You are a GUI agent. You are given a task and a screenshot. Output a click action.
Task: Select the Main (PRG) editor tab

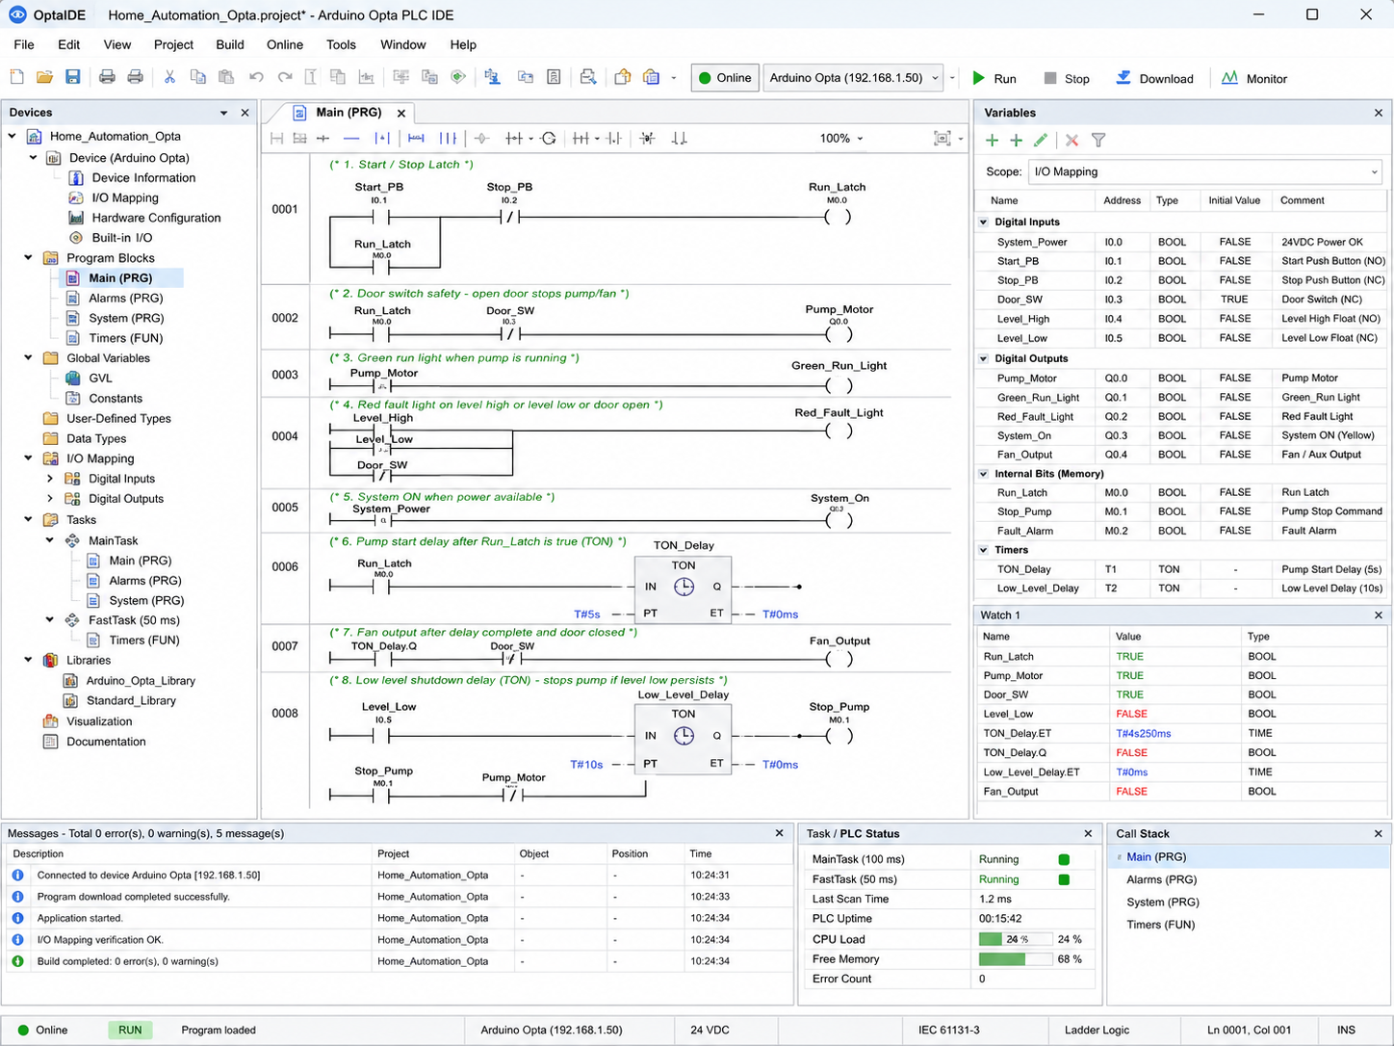348,113
